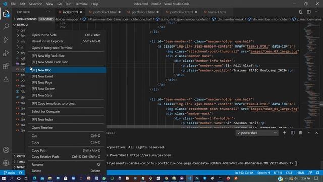Open the Terminal menu
This screenshot has height=182, width=323.
81,4
